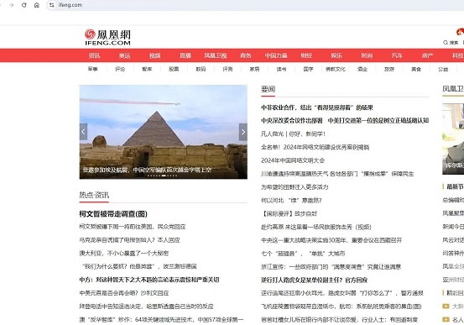Click the search magnifier icon
The height and width of the screenshot is (325, 464).
[x=446, y=43]
